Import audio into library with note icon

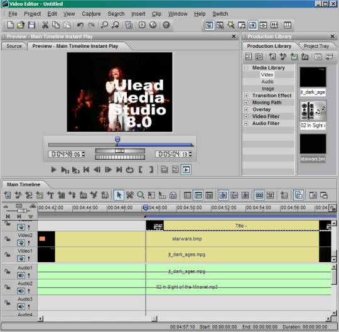tap(282, 57)
